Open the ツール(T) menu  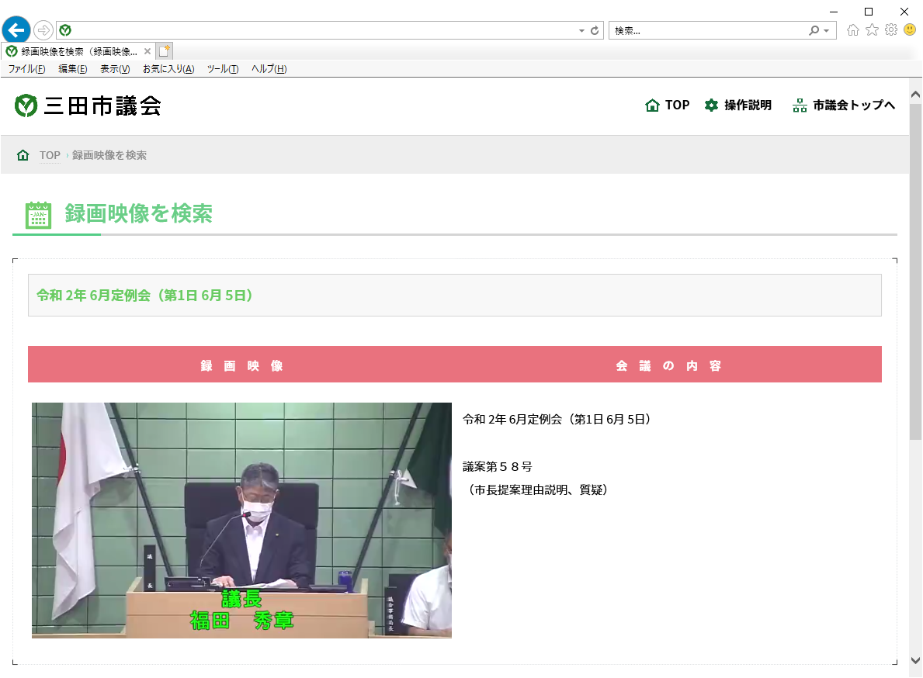223,69
